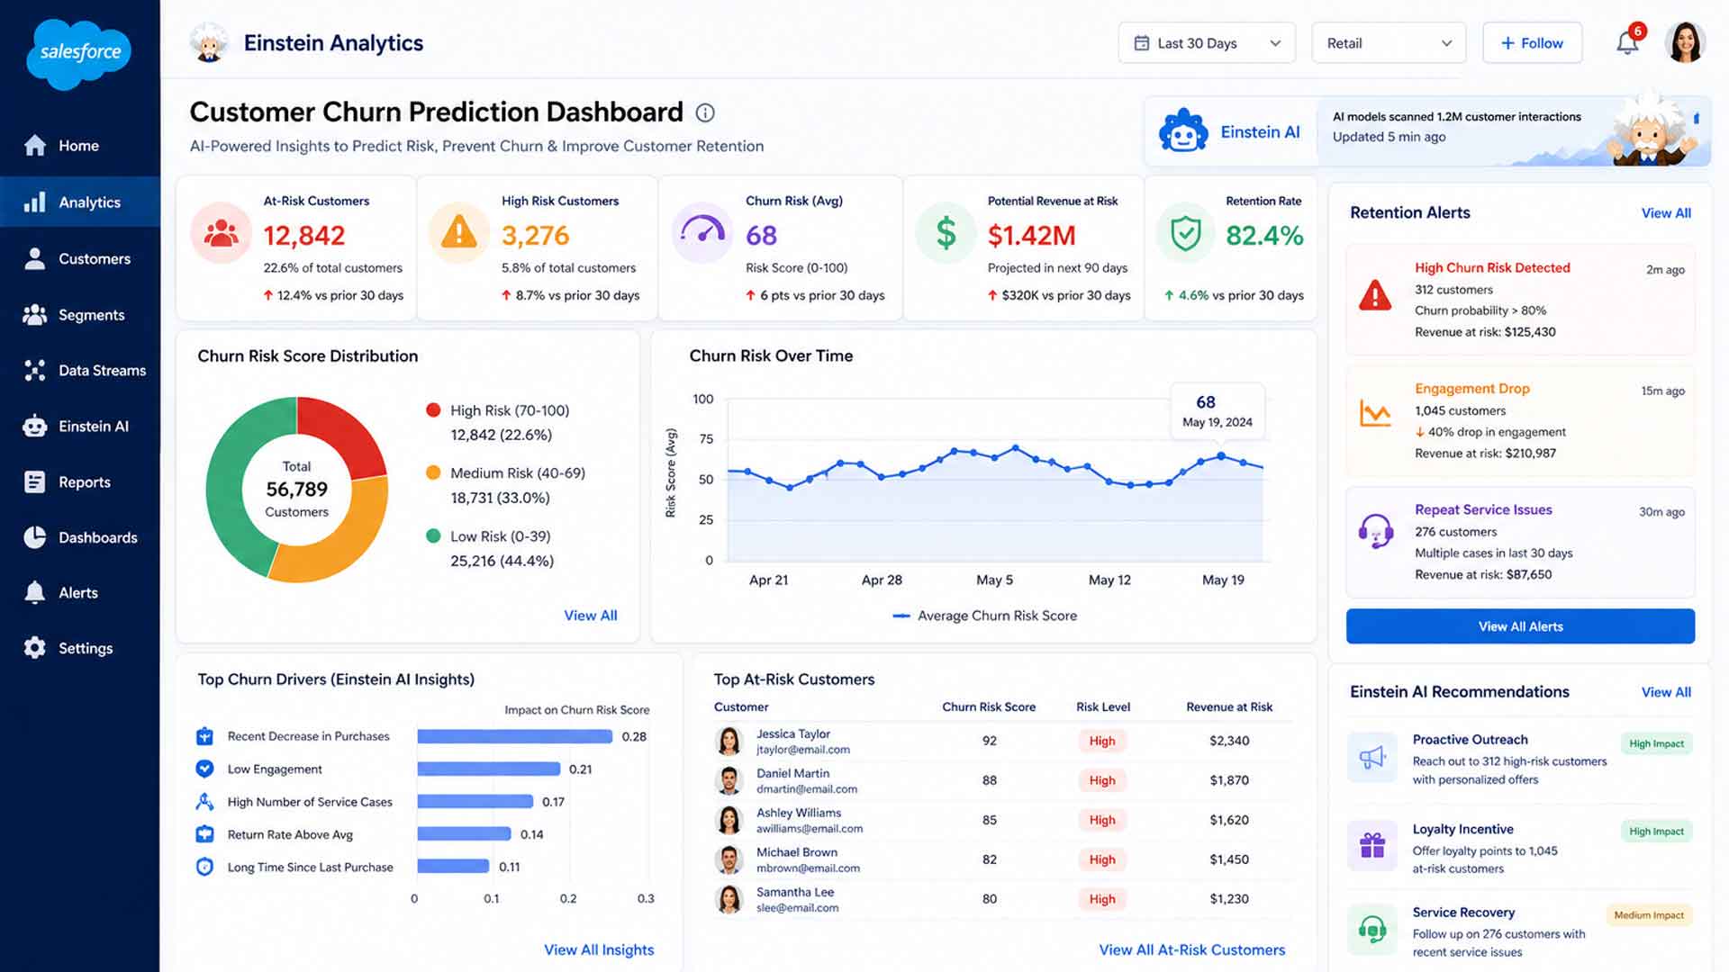Click the Einstein AI banner robot icon

pos(1183,132)
